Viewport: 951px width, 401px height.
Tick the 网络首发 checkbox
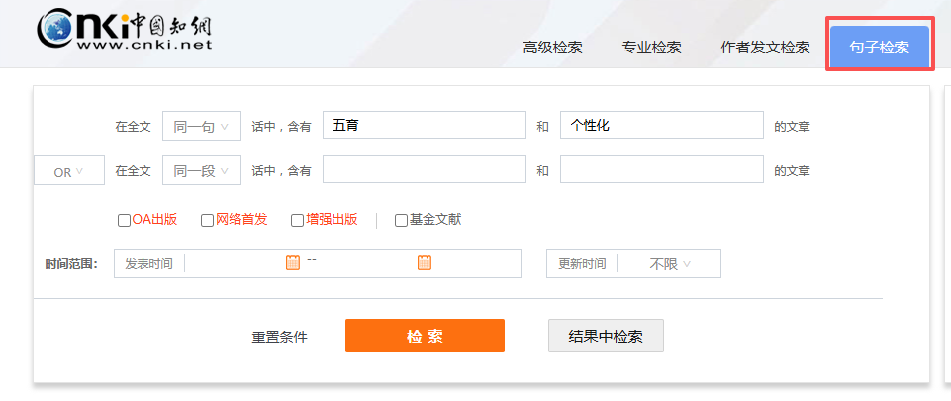pos(207,220)
